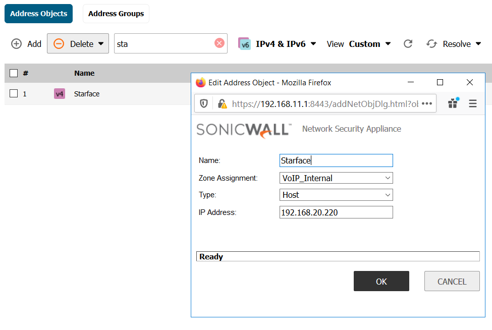The image size is (492, 330).
Task: Click the Add plus icon
Action: [x=16, y=43]
